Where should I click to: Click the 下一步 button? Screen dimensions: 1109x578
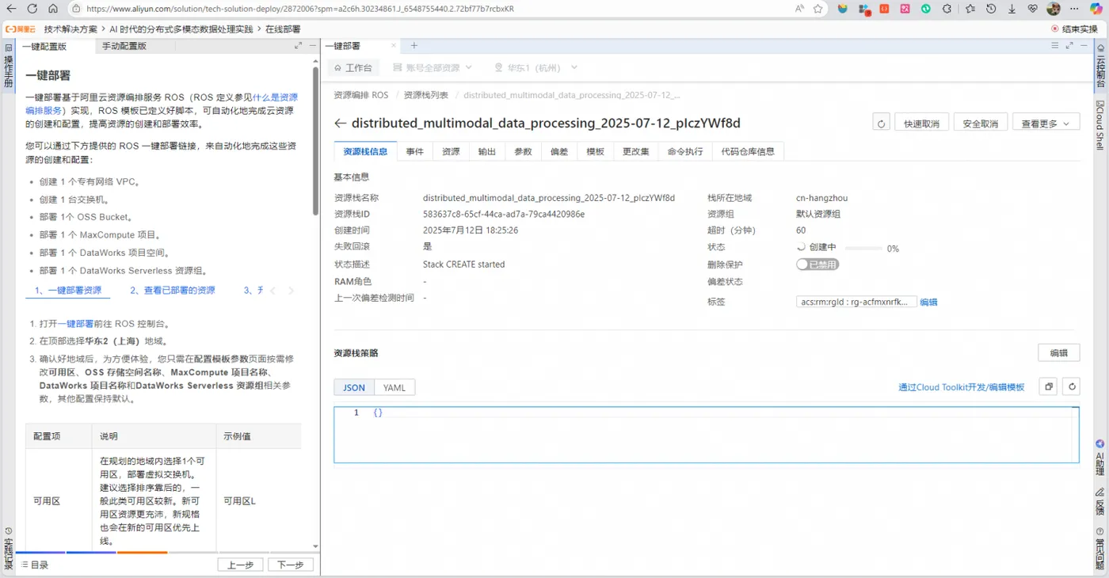[291, 565]
